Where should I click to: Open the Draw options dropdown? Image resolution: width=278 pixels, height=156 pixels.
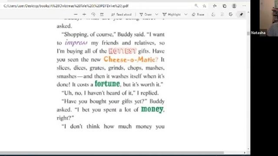point(156,14)
